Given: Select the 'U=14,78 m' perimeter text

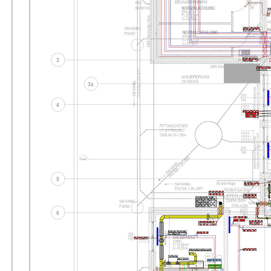Looking at the screenshot, I should coord(189,19).
